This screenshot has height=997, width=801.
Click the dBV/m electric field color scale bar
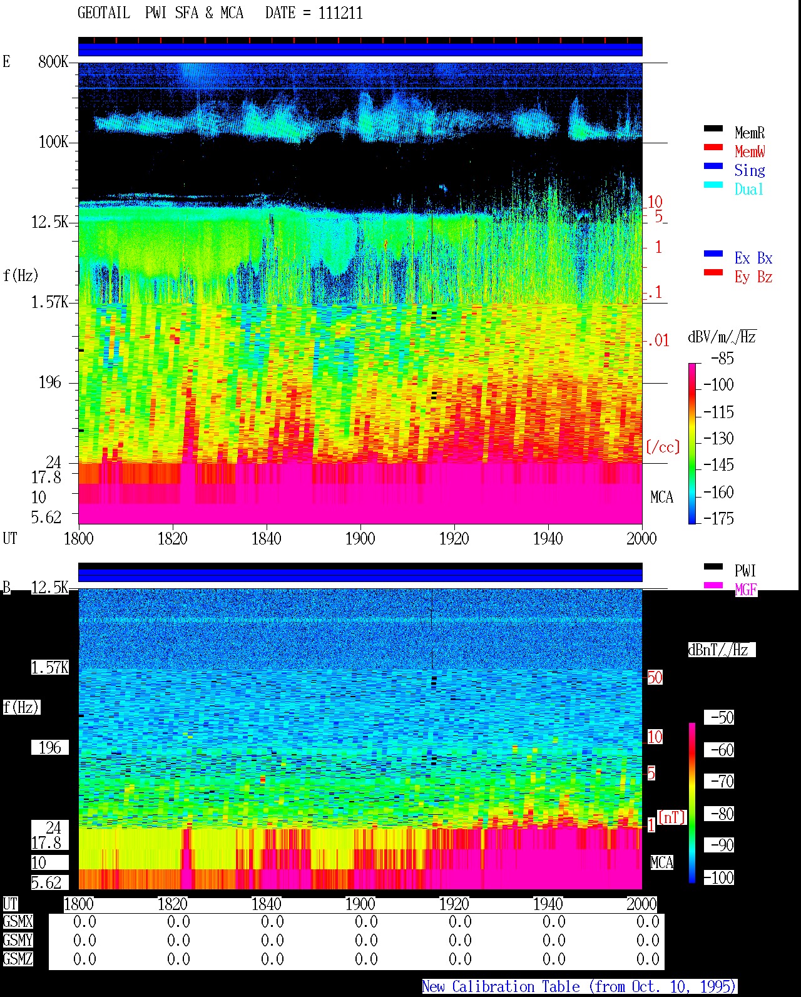tap(692, 443)
